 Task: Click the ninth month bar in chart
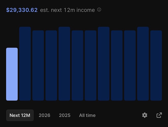coord(117,65)
